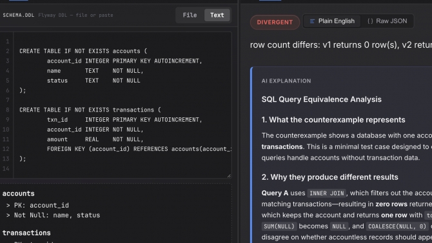432x243 pixels.
Task: Click the DIVERGENT status badge
Action: point(275,23)
